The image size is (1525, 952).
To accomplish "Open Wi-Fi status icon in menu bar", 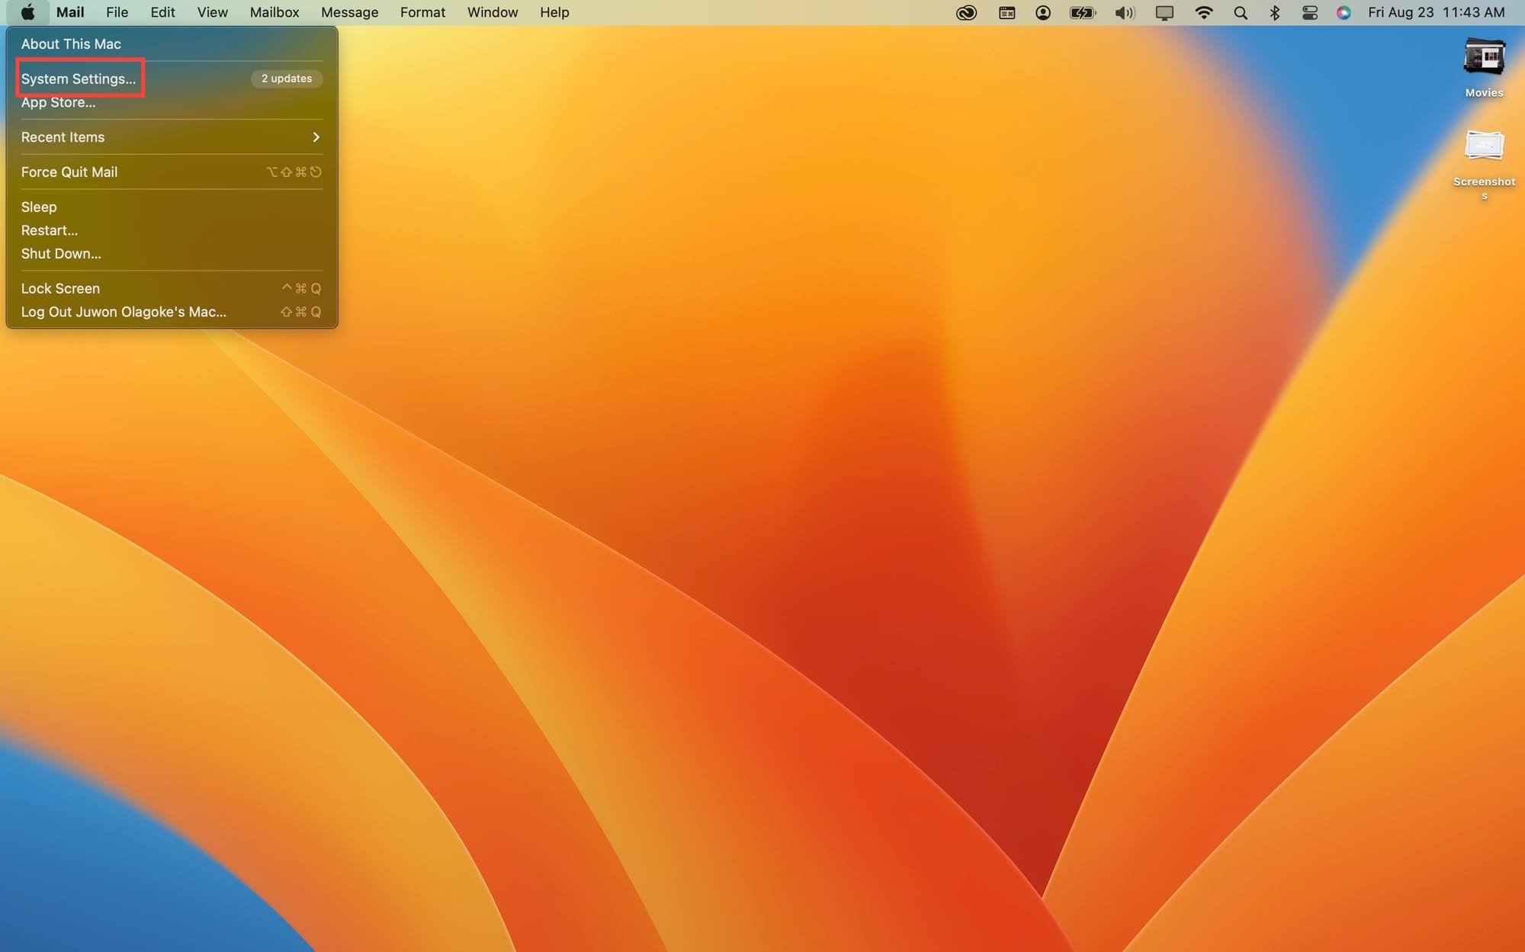I will coord(1203,12).
